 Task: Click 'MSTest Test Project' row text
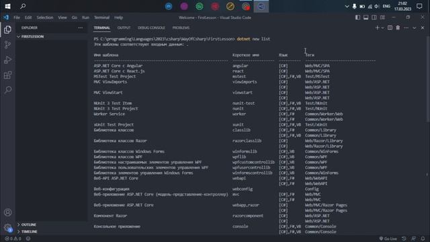[x=115, y=77]
